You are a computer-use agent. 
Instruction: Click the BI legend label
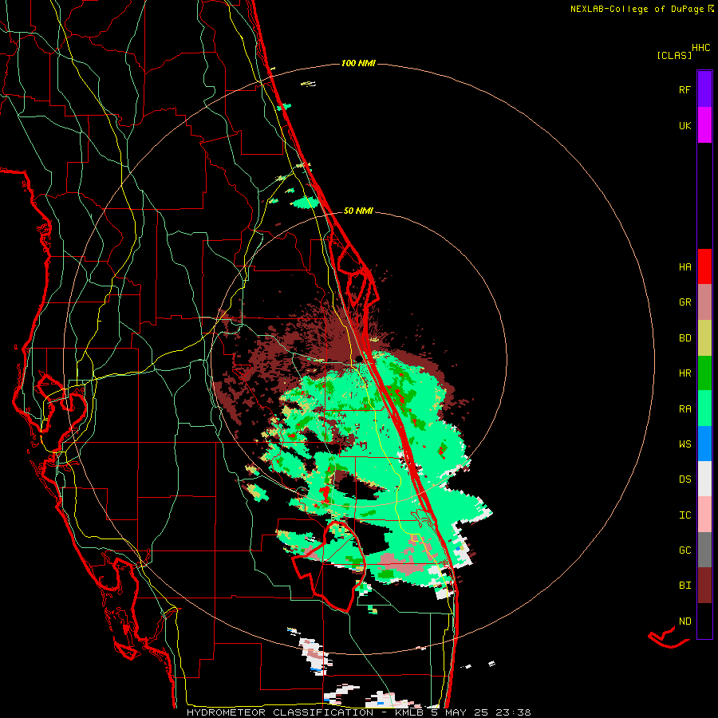tap(684, 586)
